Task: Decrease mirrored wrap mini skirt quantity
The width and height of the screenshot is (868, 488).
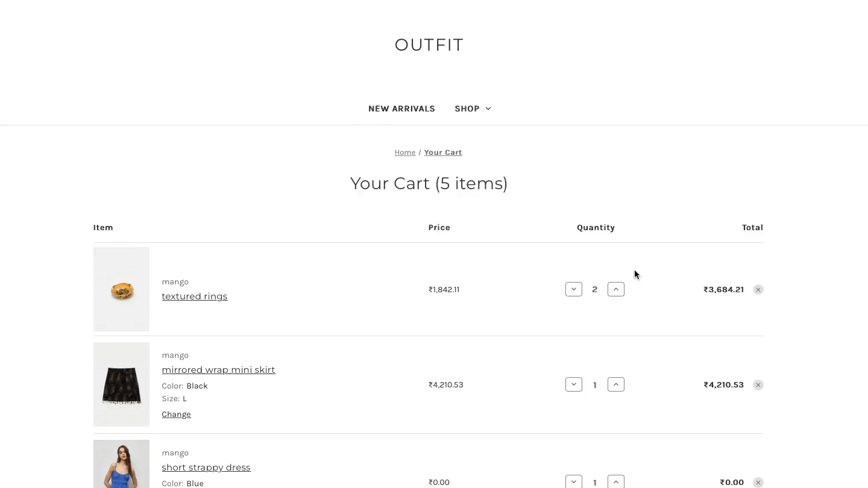Action: [x=574, y=384]
